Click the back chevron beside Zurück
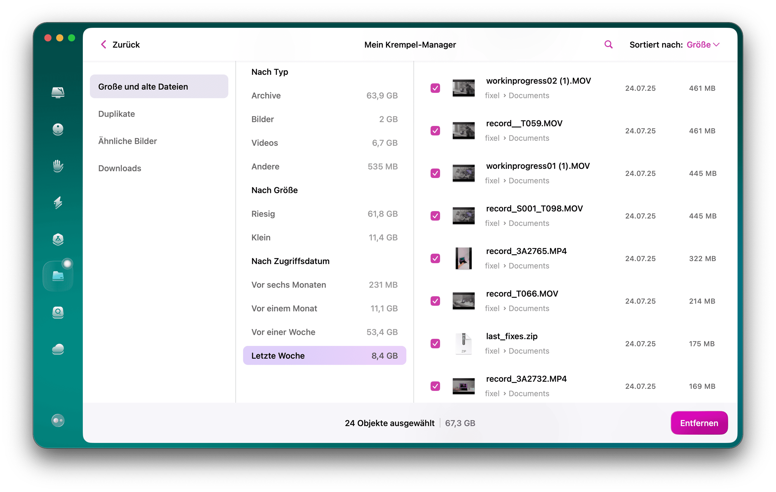The width and height of the screenshot is (776, 492). [104, 44]
